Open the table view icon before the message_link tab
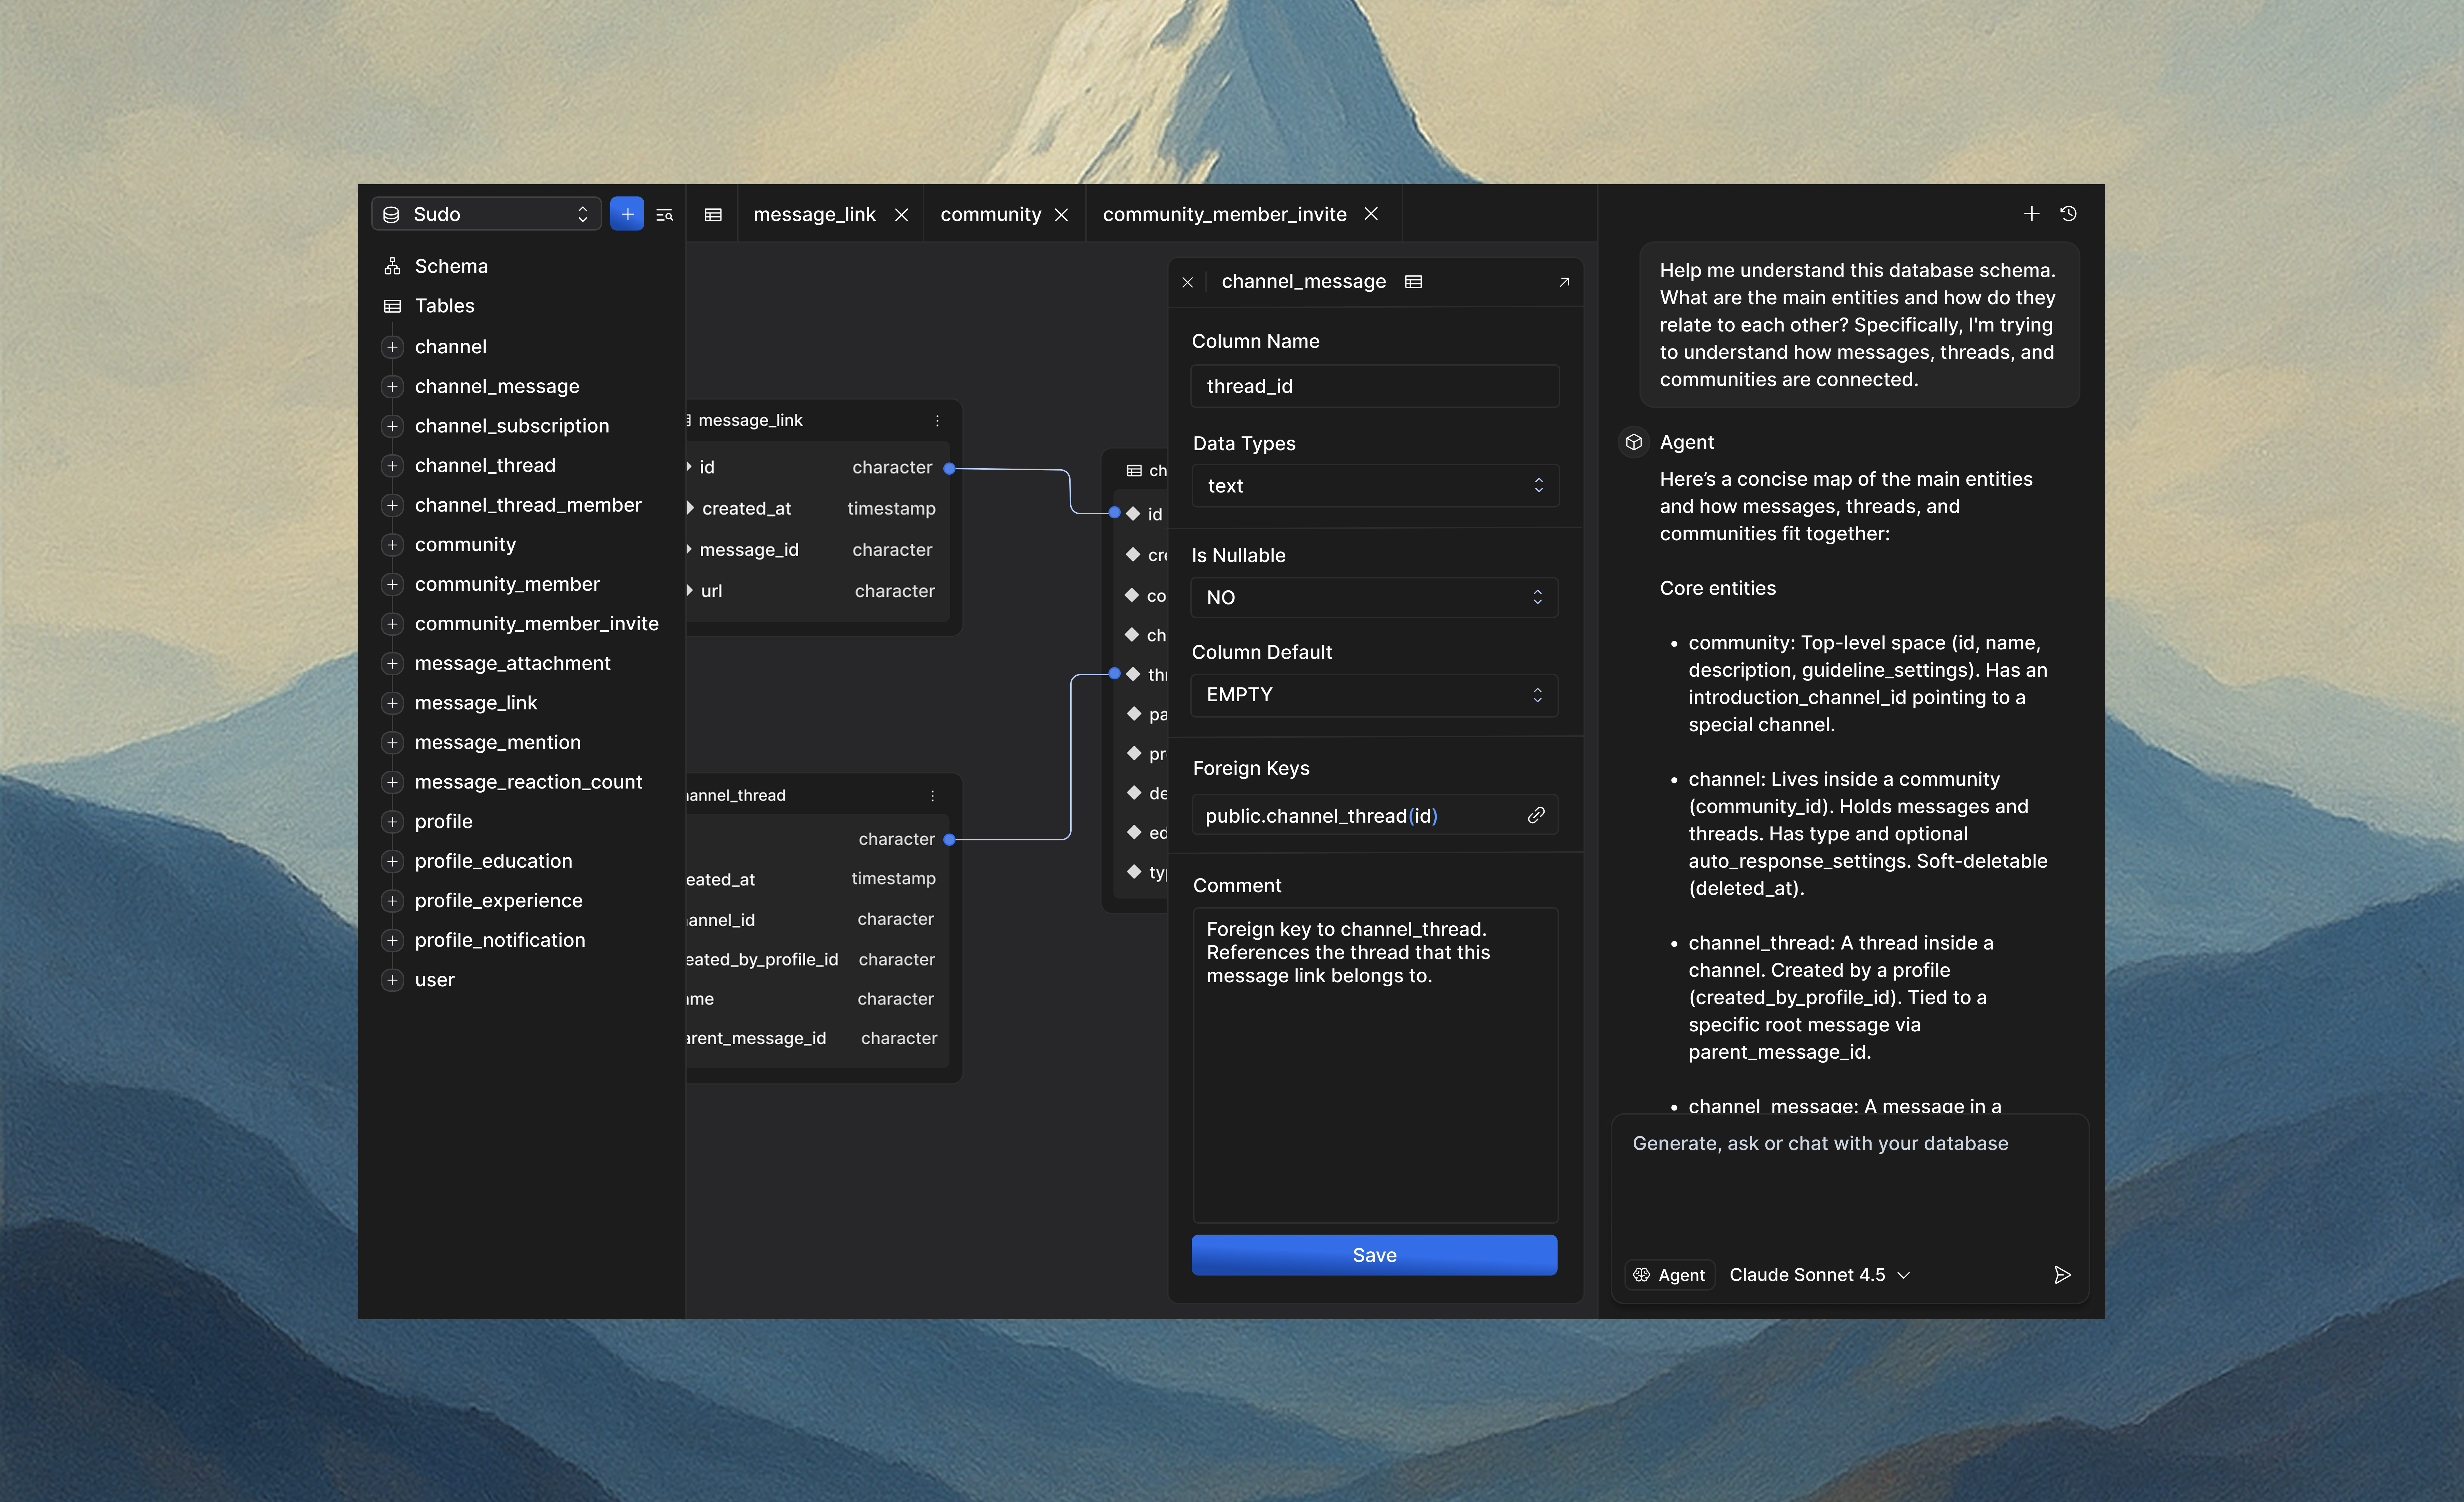Screen dimensions: 2464x1502 713,215
